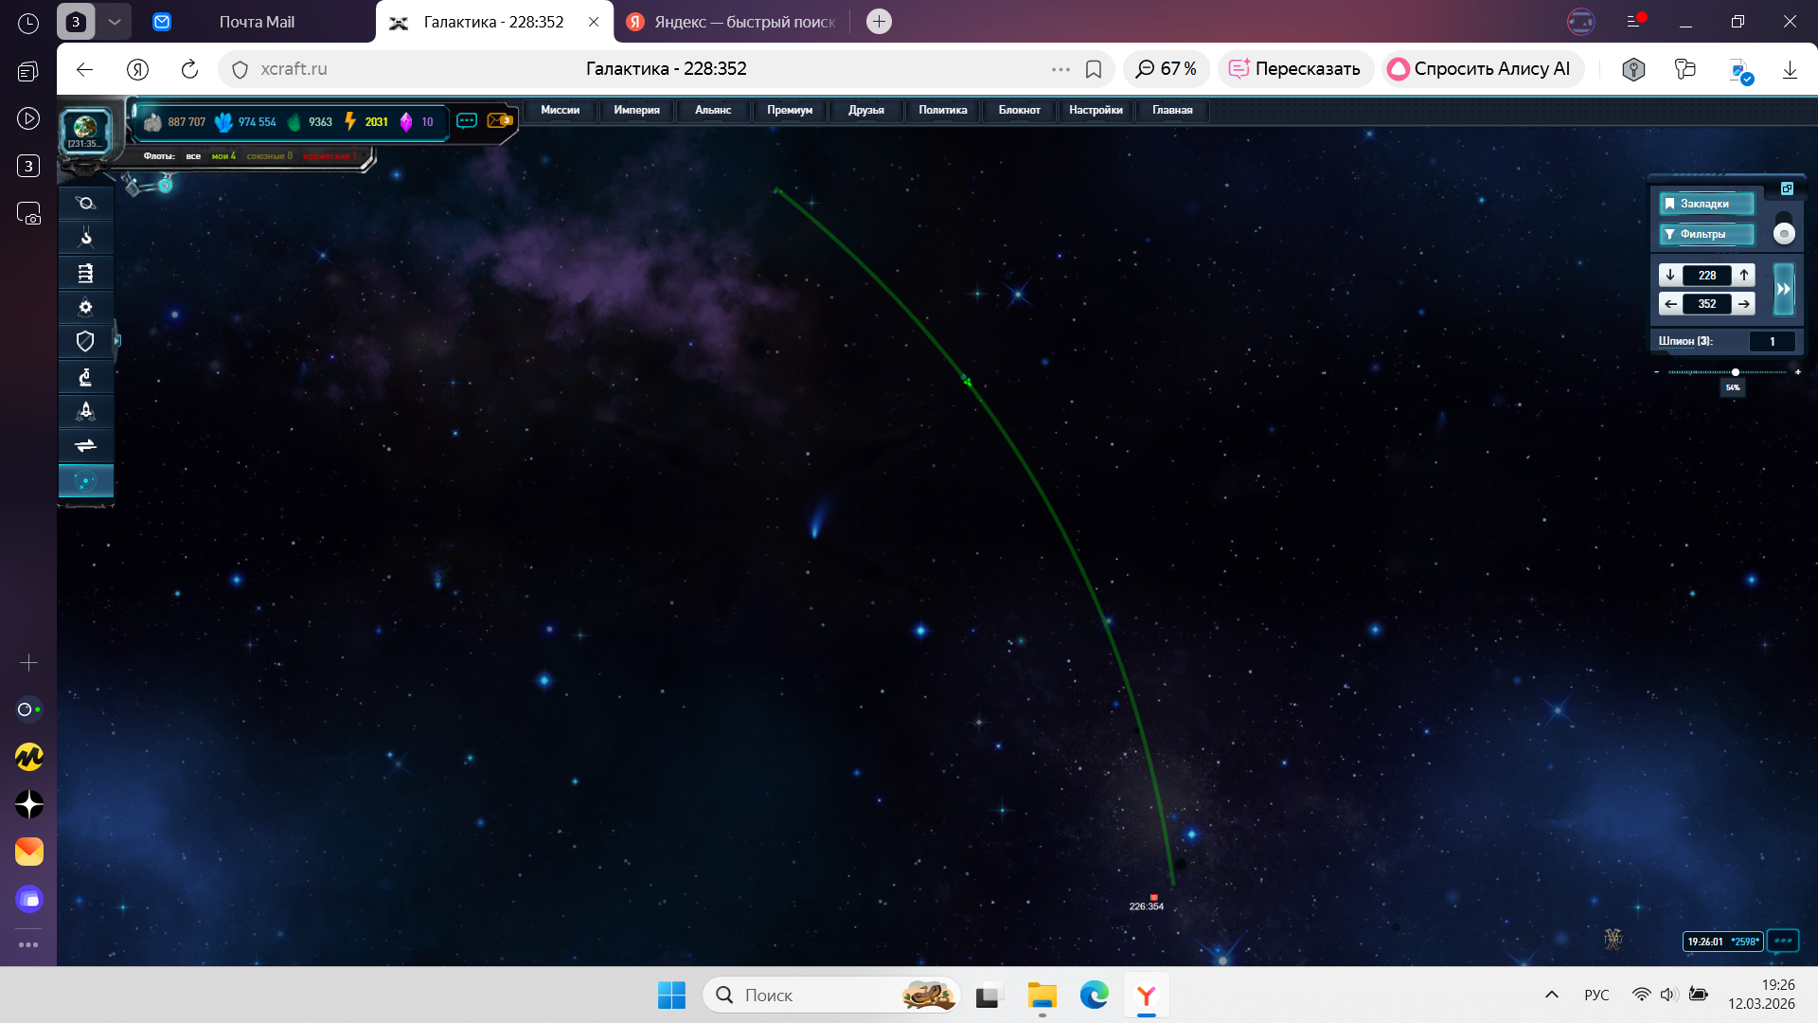Image resolution: width=1818 pixels, height=1023 pixels.
Task: Open the shipyard rocket sidebar icon
Action: (85, 411)
